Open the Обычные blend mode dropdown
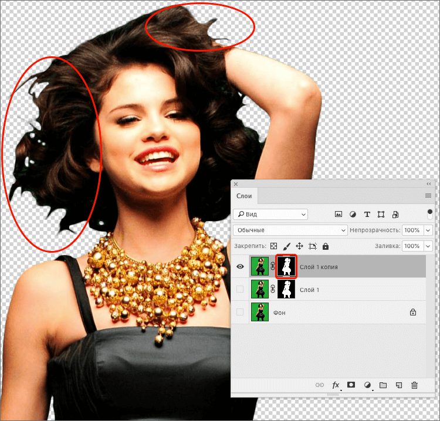Viewport: 440px width, 421px height. point(290,230)
